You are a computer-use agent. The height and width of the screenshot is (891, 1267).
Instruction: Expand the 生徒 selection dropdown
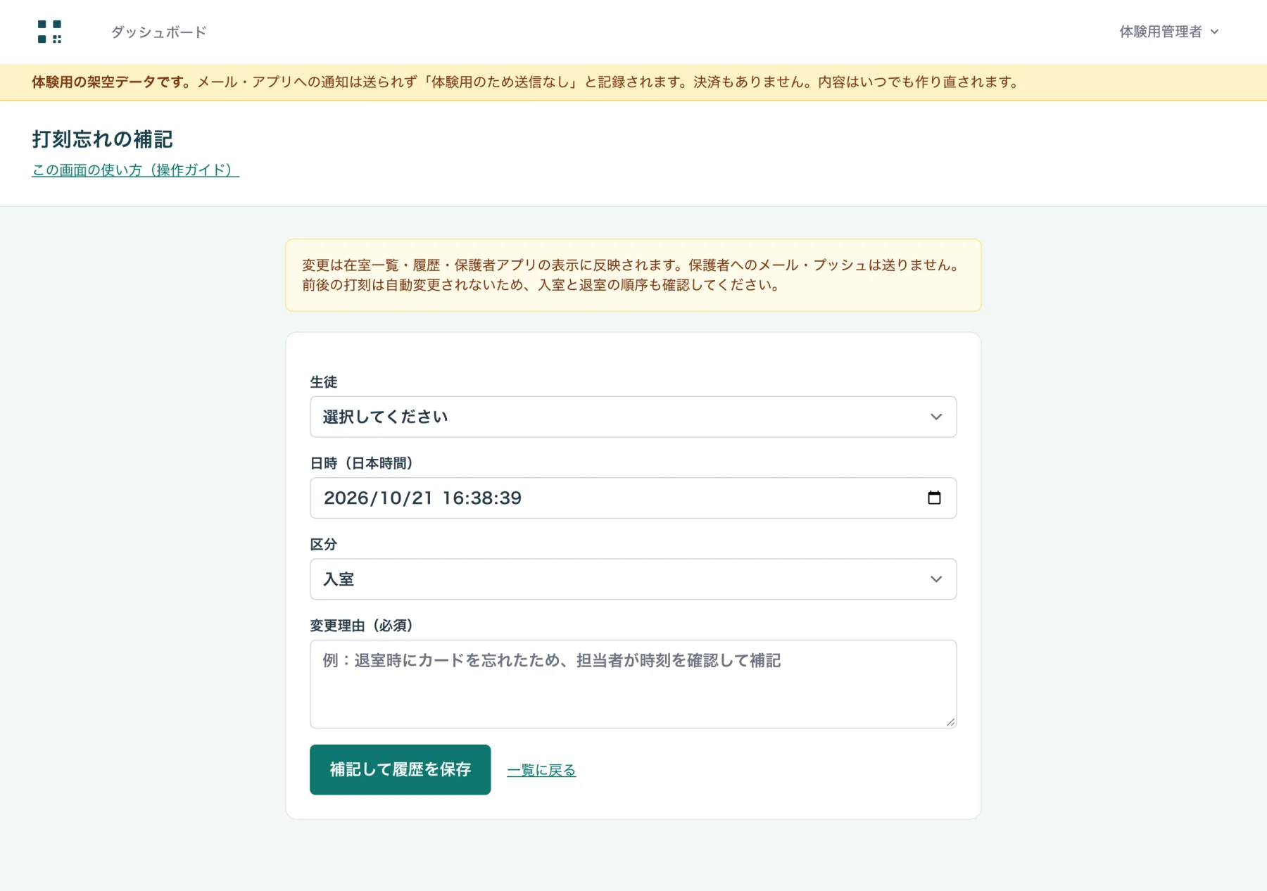pos(633,417)
